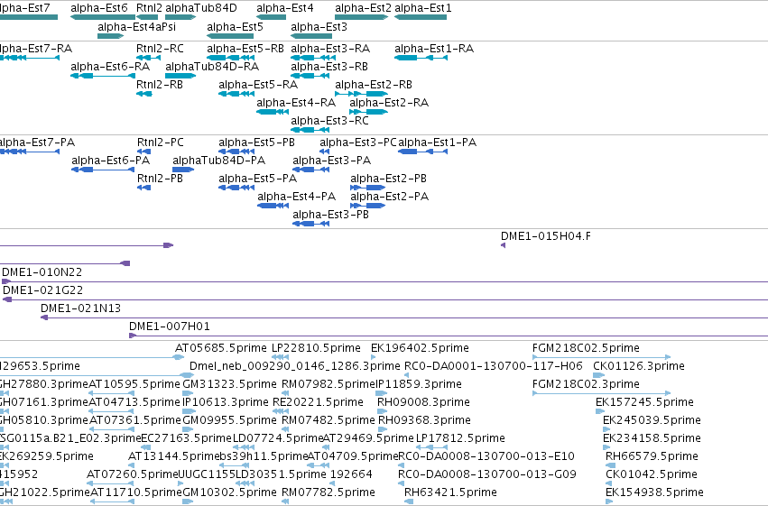Click the Rtnl2 gene label
The width and height of the screenshot is (768, 506).
click(x=149, y=8)
